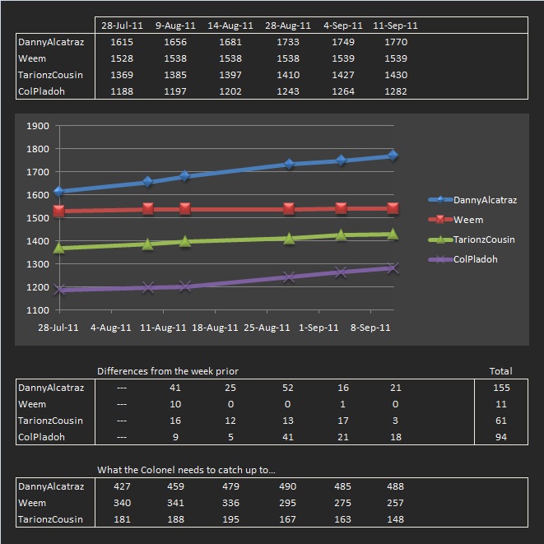
Task: Click the green triangle TarionzCousin legend marker
Action: point(440,239)
